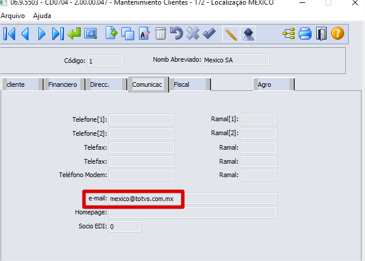This screenshot has height=261, width=365.
Task: Click the Ramal[2] input field
Action: (259, 133)
